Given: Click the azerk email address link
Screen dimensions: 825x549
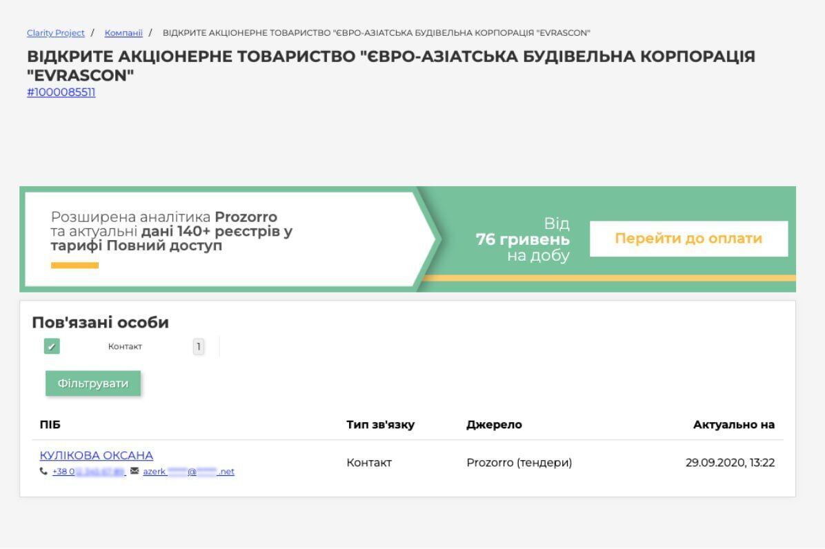Looking at the screenshot, I should click(x=188, y=472).
